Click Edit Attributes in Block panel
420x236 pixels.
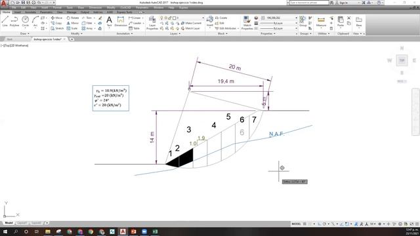point(226,28)
